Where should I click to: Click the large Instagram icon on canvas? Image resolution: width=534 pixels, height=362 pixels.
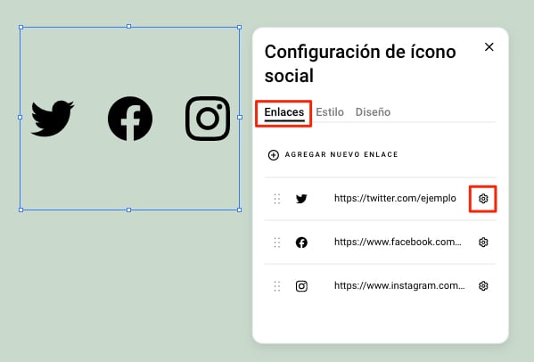coord(208,119)
